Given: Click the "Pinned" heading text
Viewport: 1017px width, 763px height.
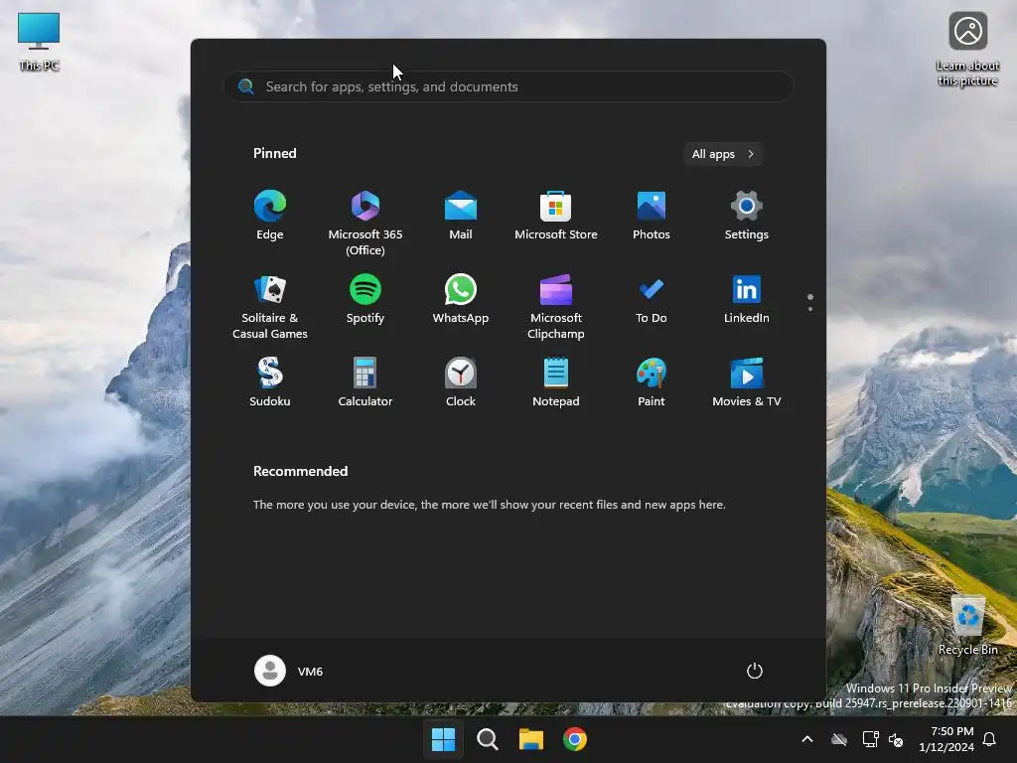Looking at the screenshot, I should click(x=275, y=153).
